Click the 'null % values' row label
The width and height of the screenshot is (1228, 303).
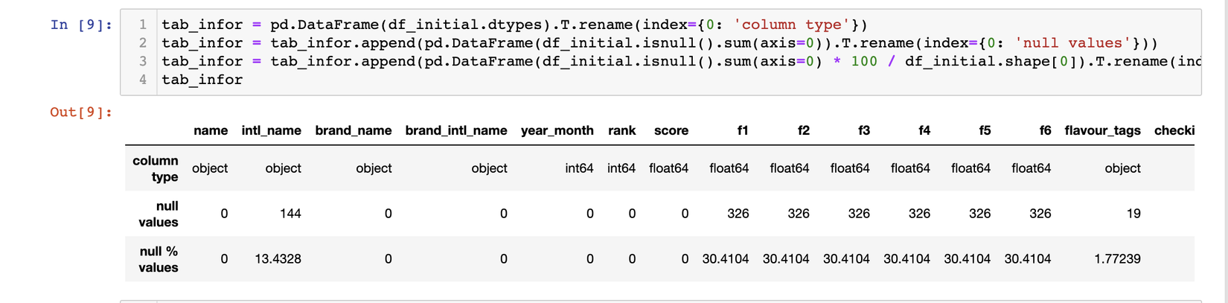[159, 259]
